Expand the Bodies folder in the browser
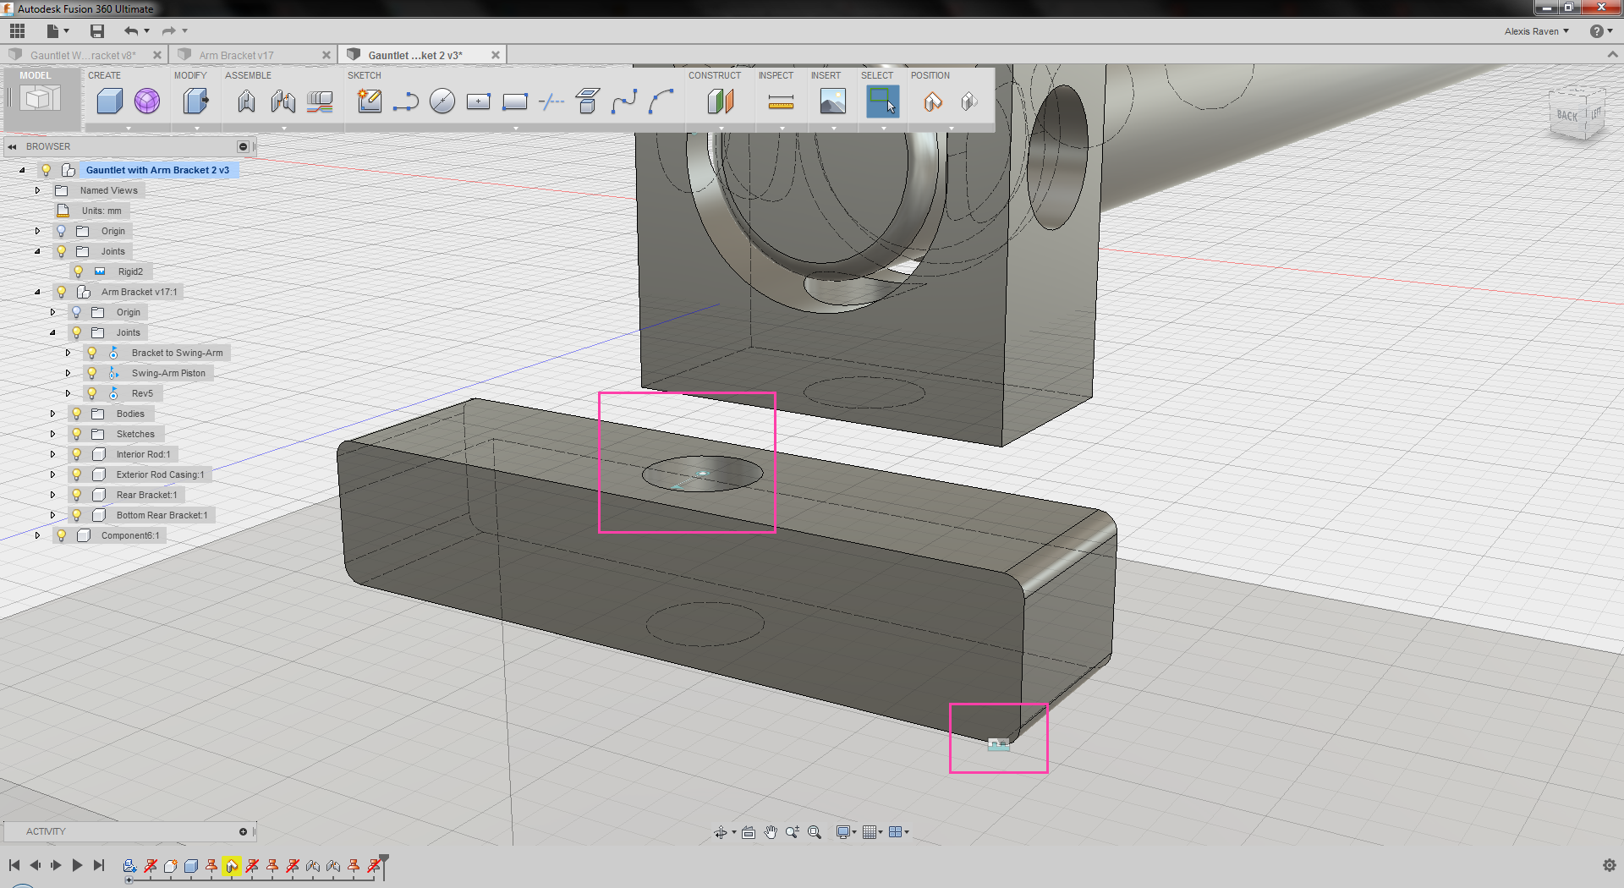The image size is (1624, 888). (x=52, y=414)
